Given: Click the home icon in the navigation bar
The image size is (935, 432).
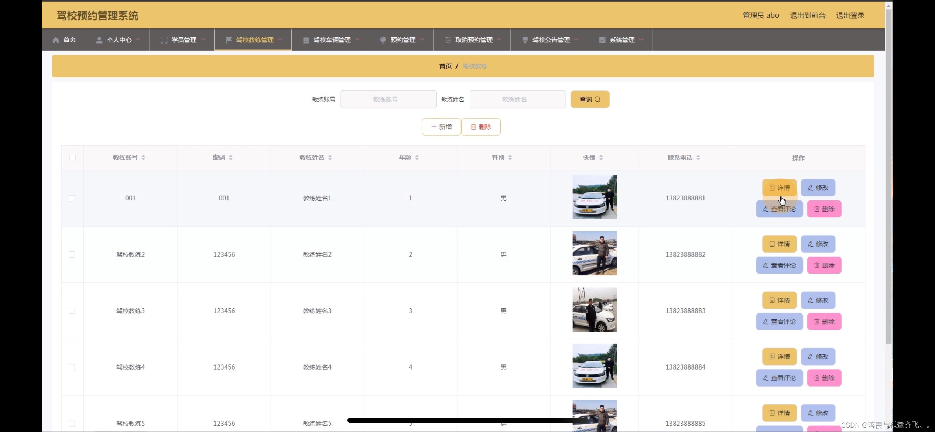Looking at the screenshot, I should (56, 40).
